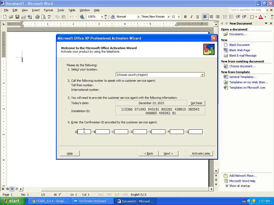Click the Confirmation ID field A

[84, 132]
